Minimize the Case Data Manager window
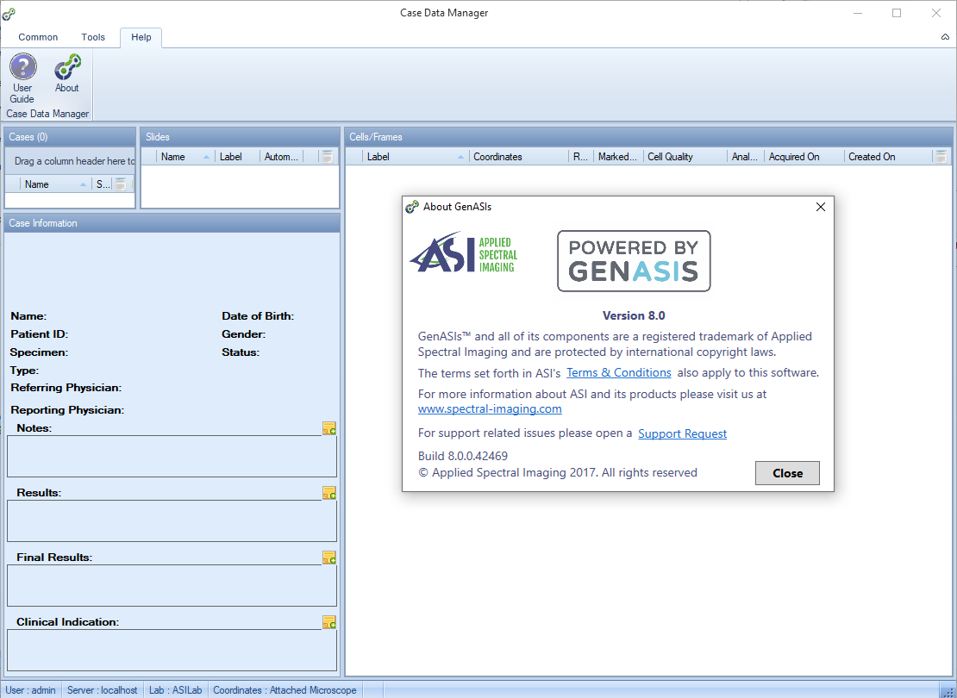 click(x=858, y=13)
